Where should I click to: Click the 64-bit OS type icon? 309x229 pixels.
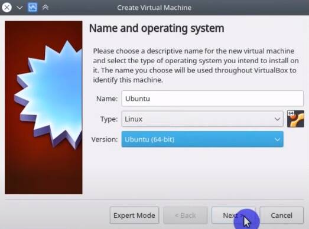point(295,119)
